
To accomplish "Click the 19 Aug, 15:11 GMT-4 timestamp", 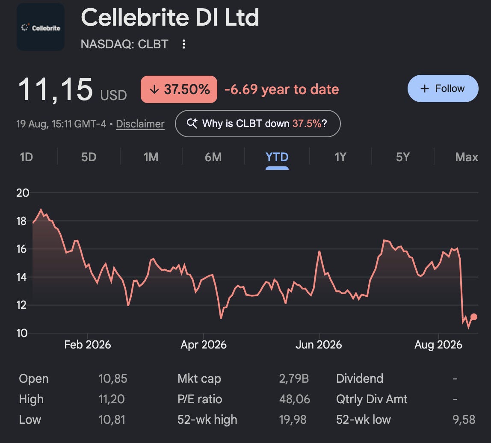I will pyautogui.click(x=62, y=124).
